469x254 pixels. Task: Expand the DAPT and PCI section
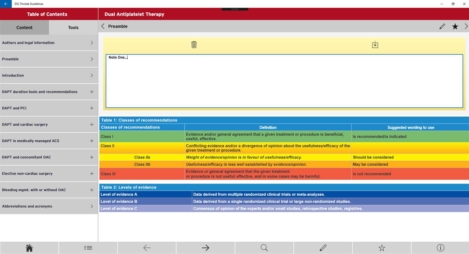click(49, 108)
